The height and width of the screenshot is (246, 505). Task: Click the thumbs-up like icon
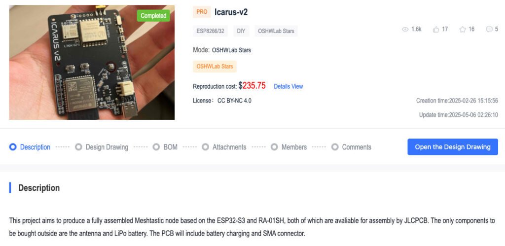point(436,30)
